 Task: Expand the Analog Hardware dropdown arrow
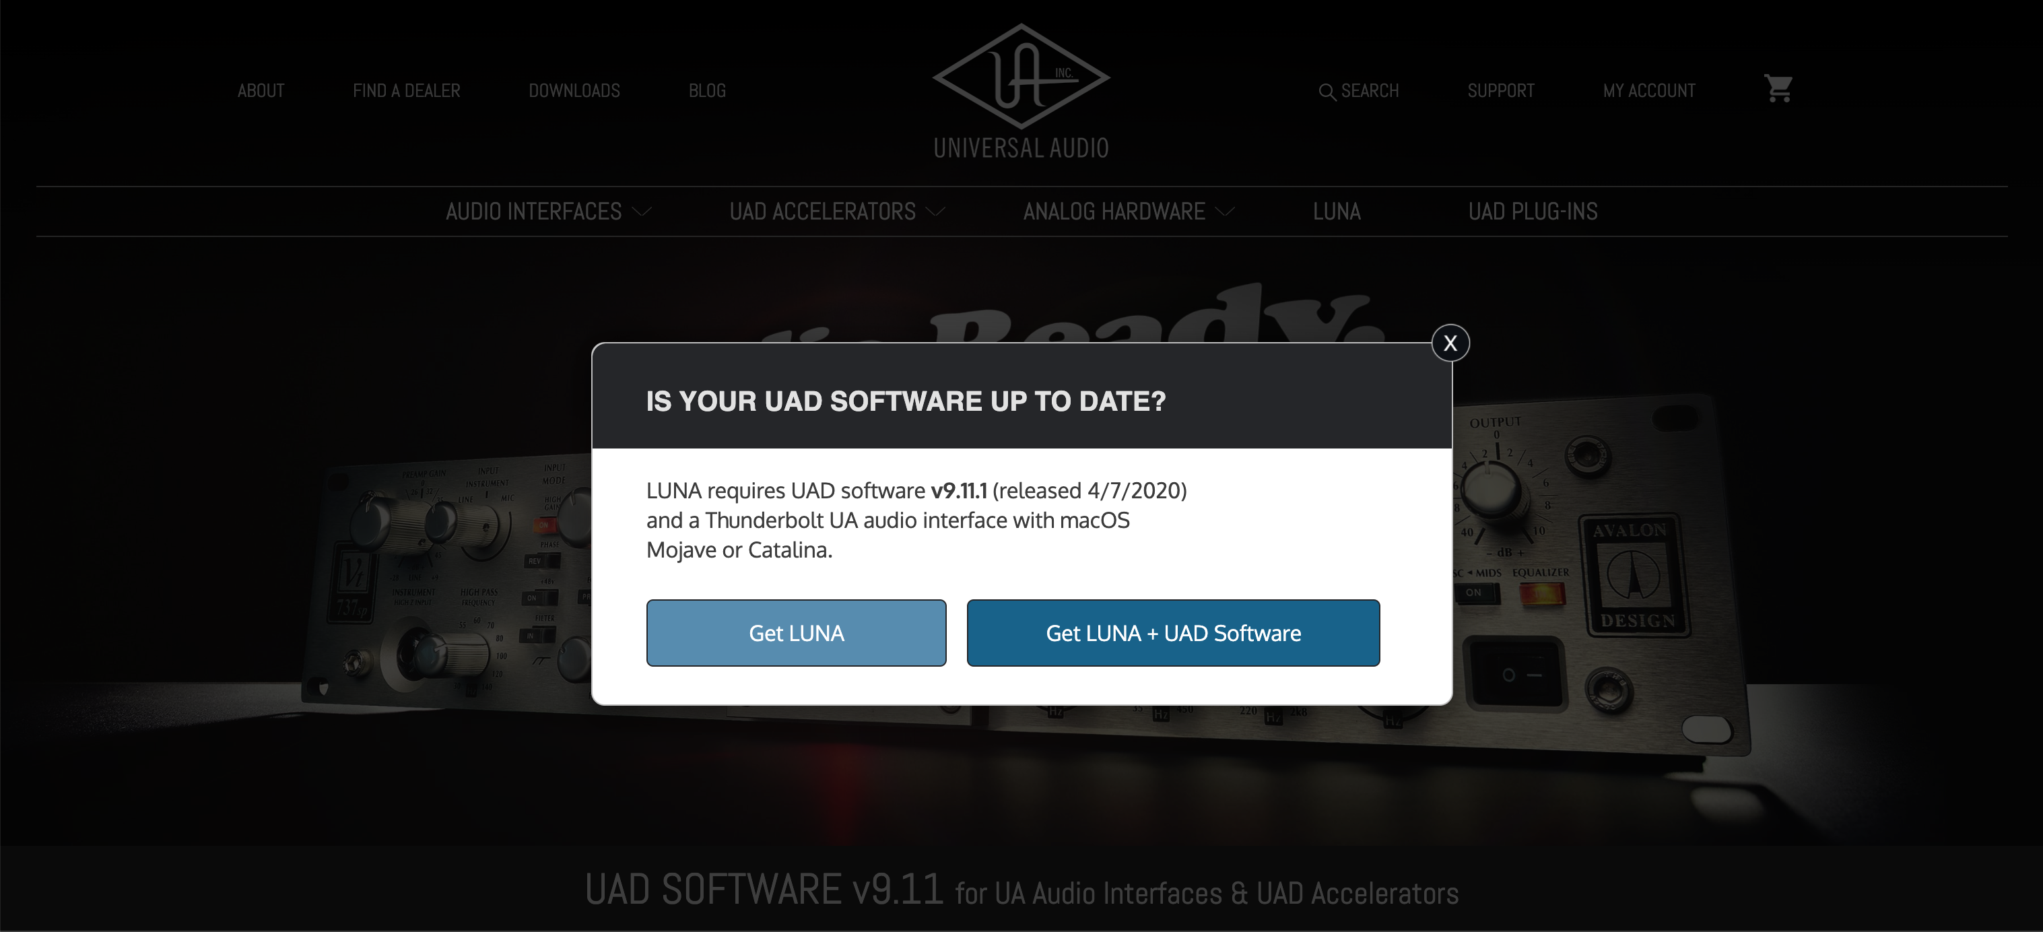point(1226,211)
